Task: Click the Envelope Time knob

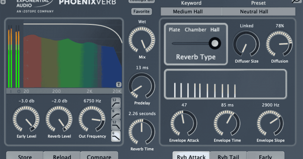Action: (227, 123)
